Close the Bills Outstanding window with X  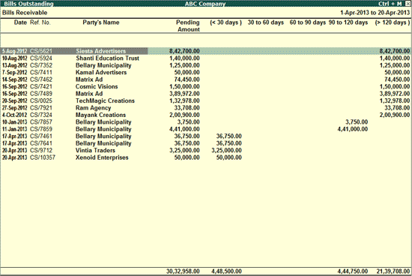[408, 4]
